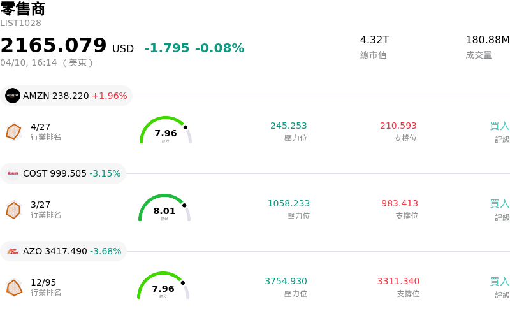Screen dimensions: 510x311
Task: Click AMZN 買入 rating link
Action: (499, 126)
